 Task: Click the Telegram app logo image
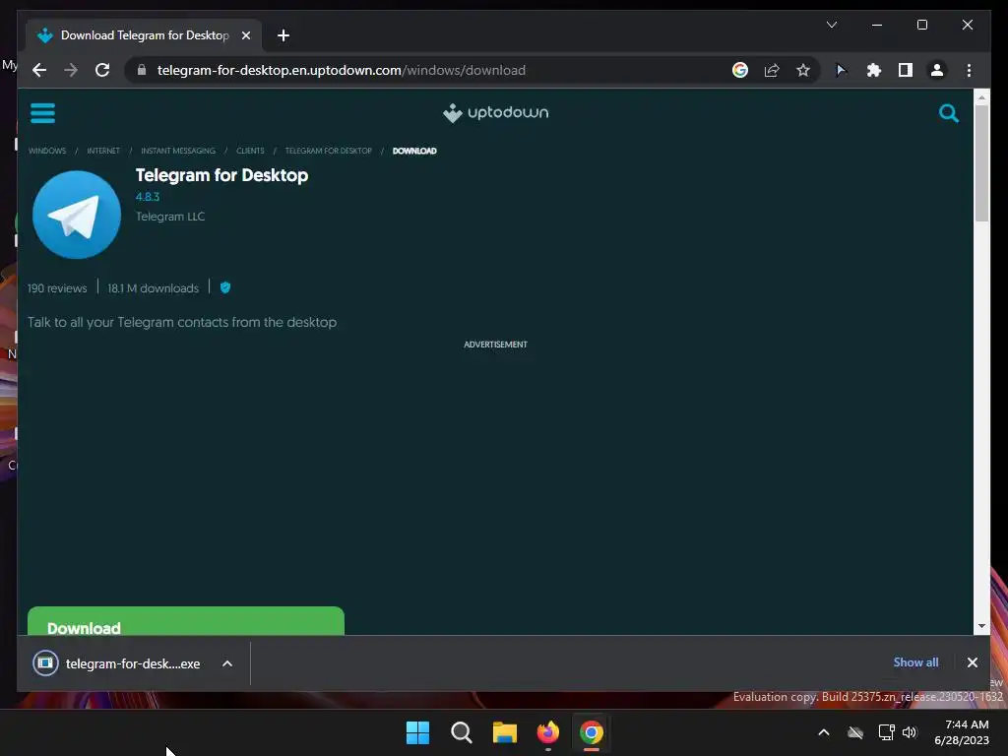(x=77, y=215)
